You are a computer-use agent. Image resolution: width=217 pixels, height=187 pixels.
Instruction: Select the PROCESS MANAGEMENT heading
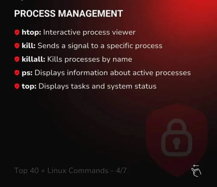68,14
